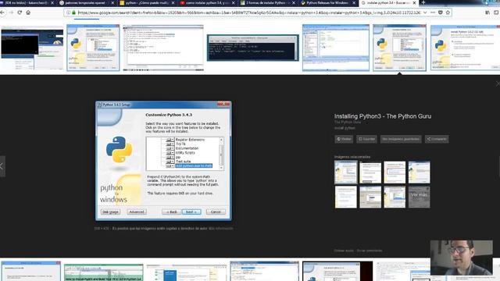
Task: Go back using the browser back arrow
Action: pos(2,12)
